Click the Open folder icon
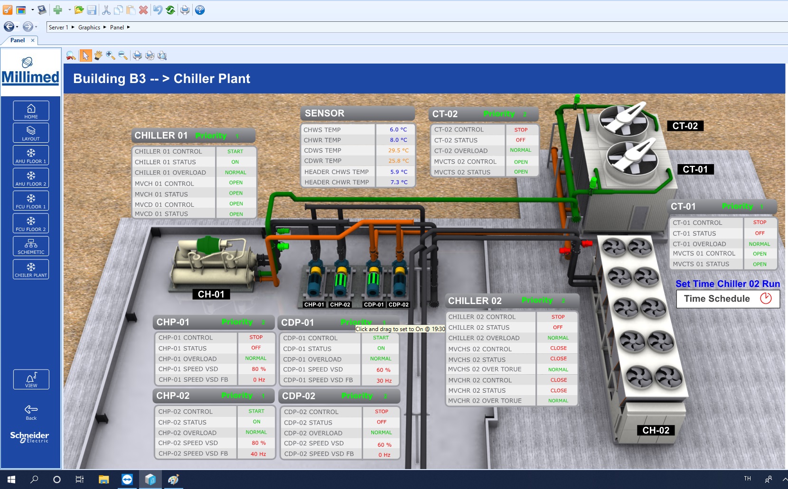The width and height of the screenshot is (788, 489). [x=79, y=10]
